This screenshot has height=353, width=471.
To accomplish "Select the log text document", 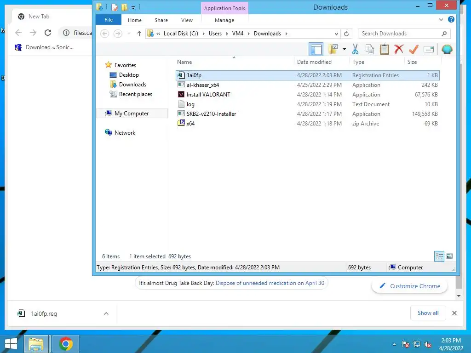I will click(307, 104).
